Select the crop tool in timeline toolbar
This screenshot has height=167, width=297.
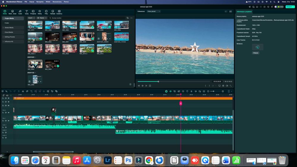[x=36, y=91]
